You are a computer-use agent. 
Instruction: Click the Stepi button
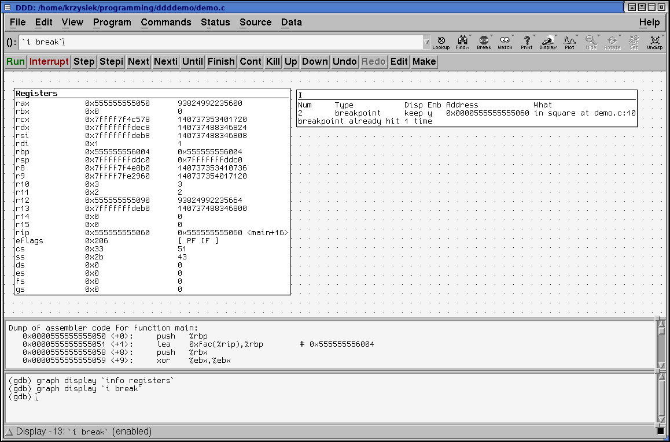click(111, 61)
